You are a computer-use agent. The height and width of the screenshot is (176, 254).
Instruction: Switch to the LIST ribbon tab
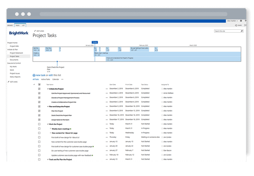tap(23, 25)
